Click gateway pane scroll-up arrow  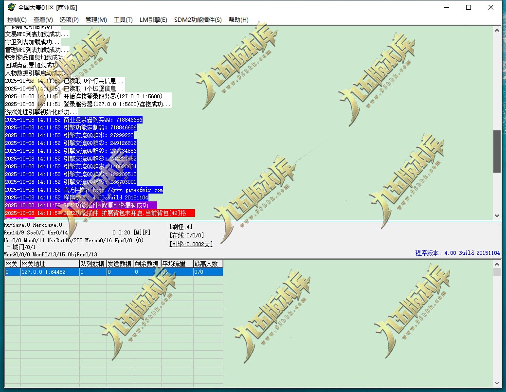[497, 264]
